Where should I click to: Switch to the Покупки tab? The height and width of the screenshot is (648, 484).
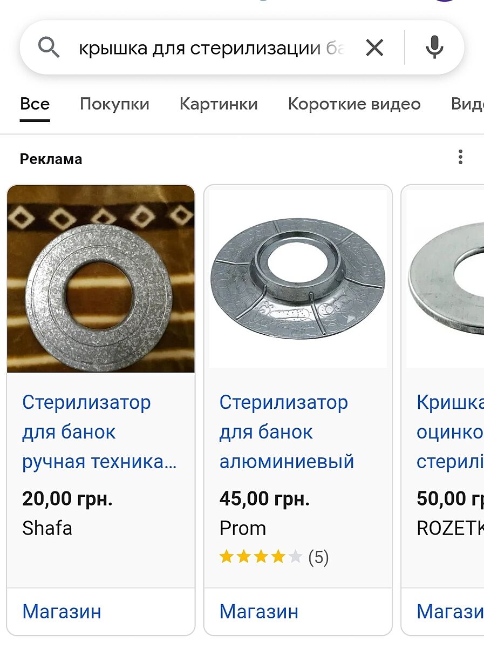114,104
